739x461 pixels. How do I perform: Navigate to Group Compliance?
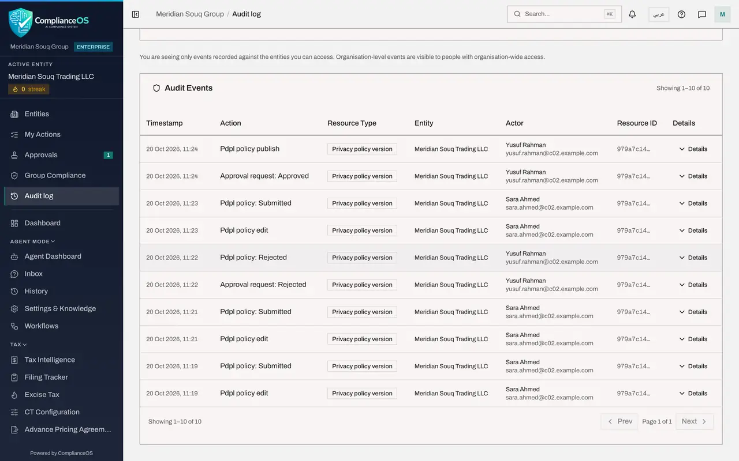(x=61, y=175)
